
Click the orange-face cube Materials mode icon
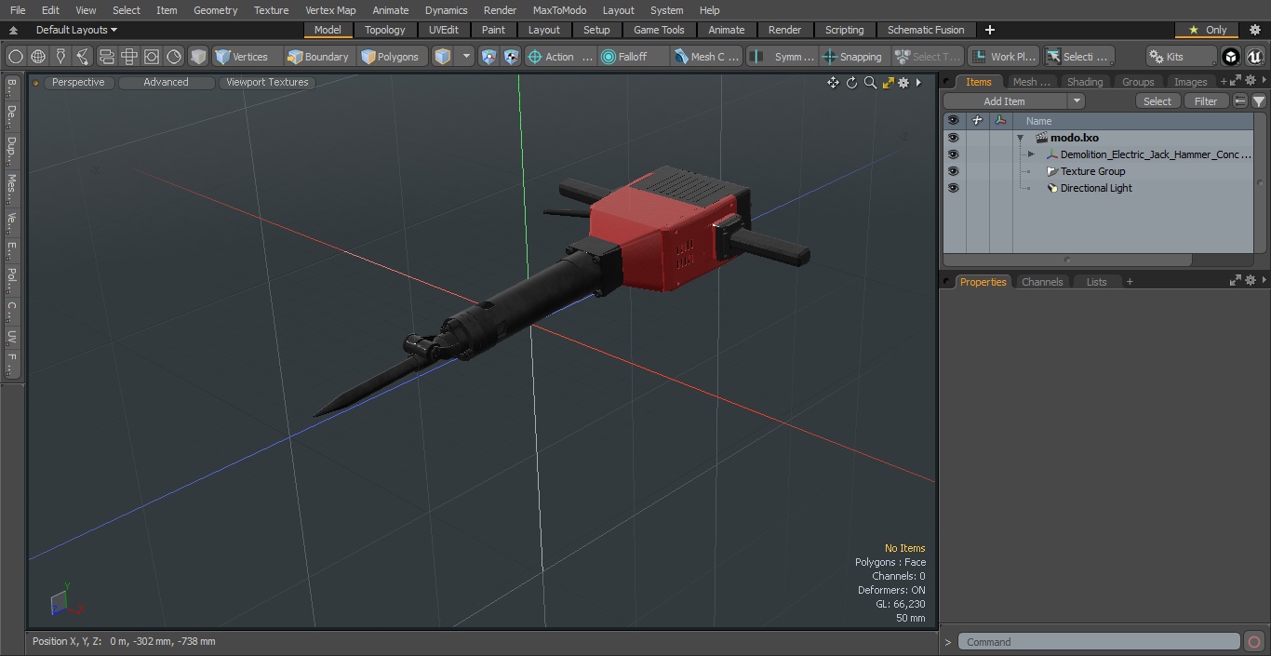coord(443,57)
